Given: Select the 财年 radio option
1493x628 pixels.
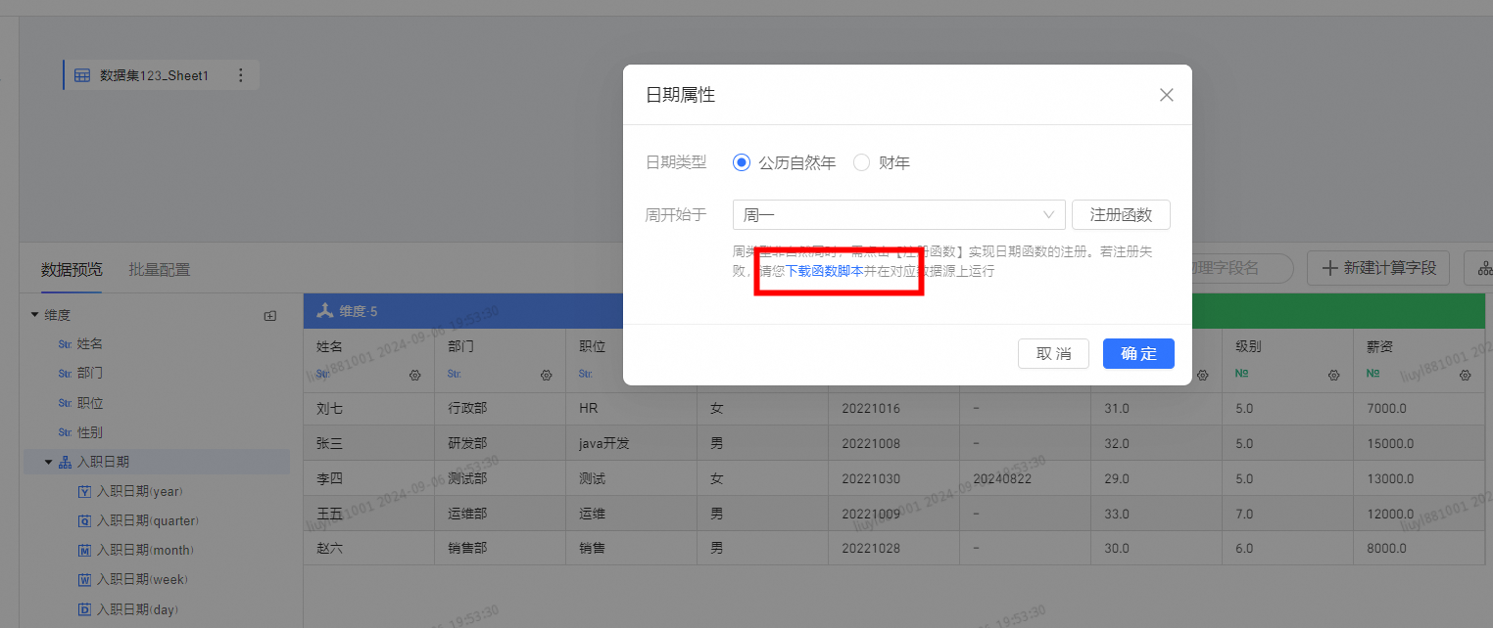Looking at the screenshot, I should click(x=861, y=163).
